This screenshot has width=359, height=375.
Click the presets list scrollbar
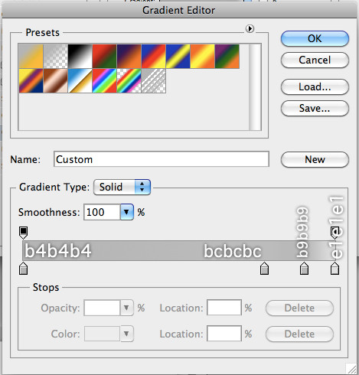pyautogui.click(x=255, y=87)
